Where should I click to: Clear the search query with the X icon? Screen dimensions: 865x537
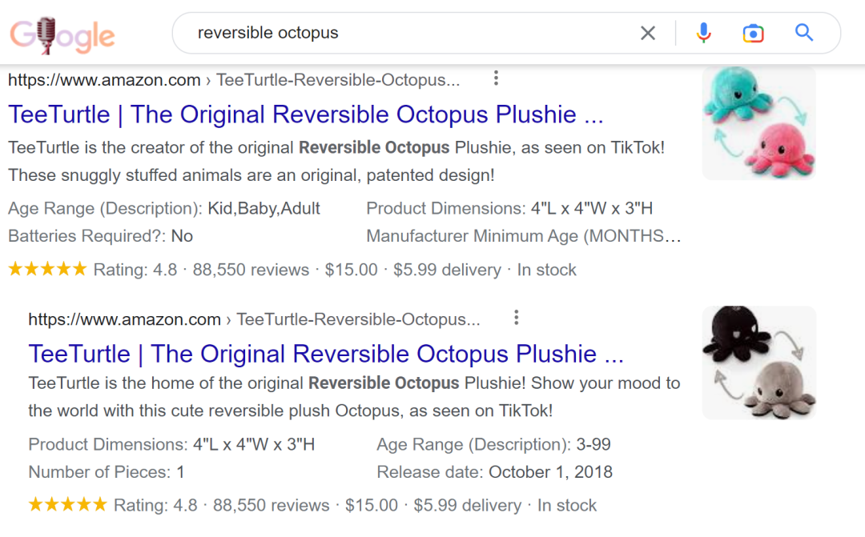pos(648,33)
